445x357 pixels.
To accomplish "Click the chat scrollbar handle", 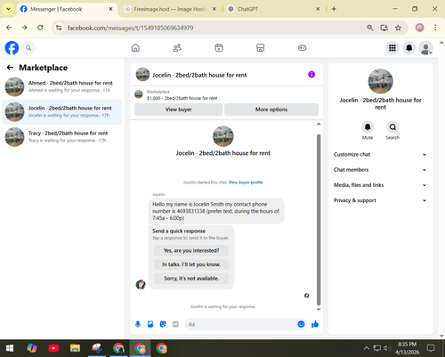I will tap(319, 220).
